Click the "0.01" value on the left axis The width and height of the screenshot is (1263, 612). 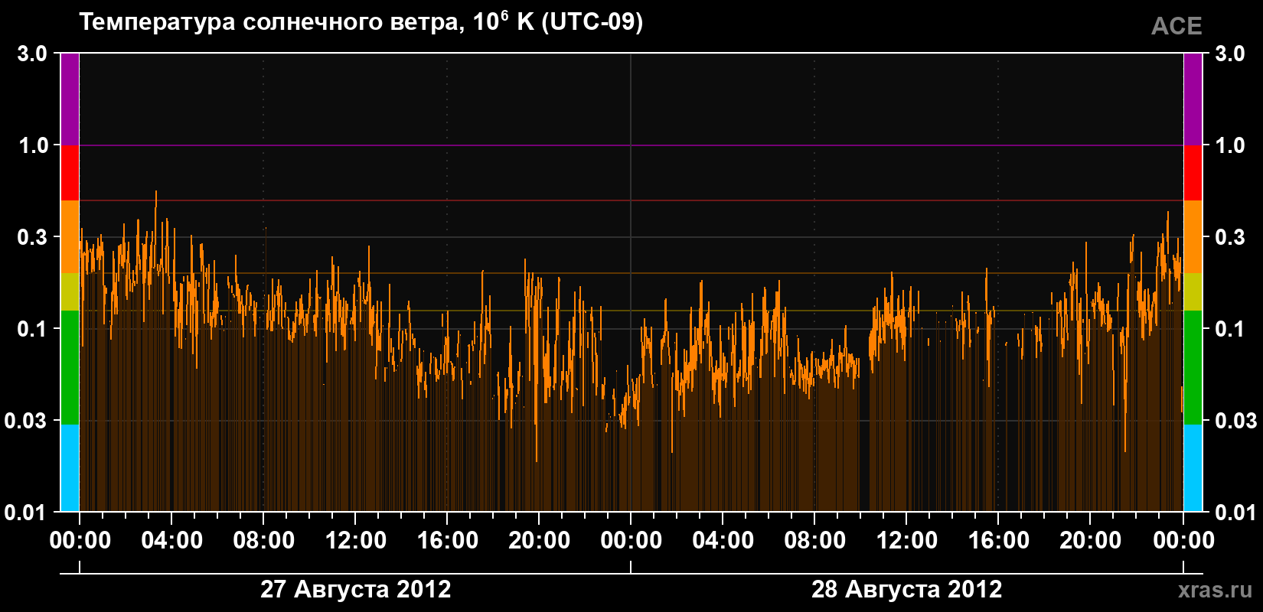pos(27,513)
